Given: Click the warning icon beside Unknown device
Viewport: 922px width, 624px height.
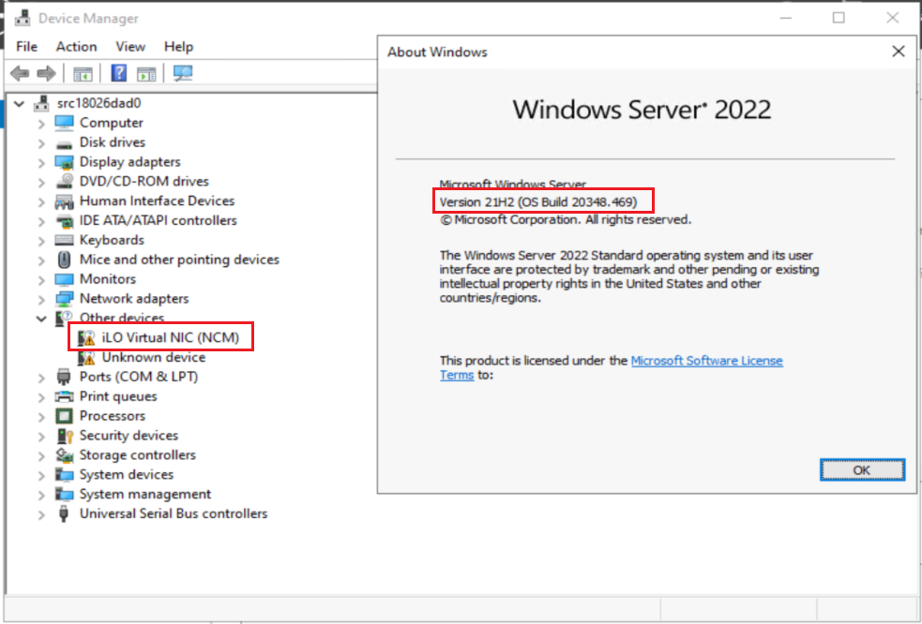Looking at the screenshot, I should click(86, 357).
